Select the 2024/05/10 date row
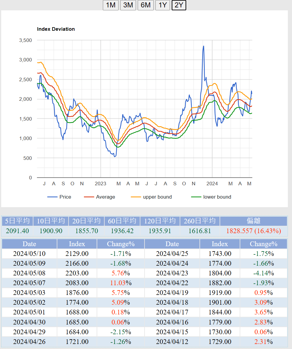The width and height of the screenshot is (292, 349). [29, 254]
